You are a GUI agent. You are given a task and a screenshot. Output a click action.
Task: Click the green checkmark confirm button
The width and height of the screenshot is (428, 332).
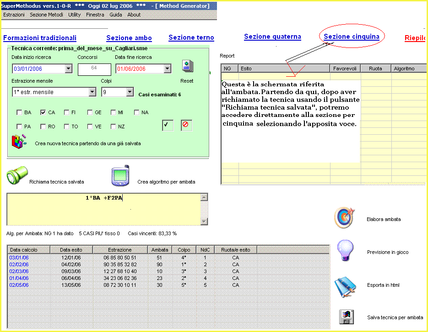[168, 125]
